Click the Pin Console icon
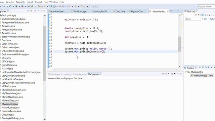Viewport: 215px width, 121px height. (163, 74)
